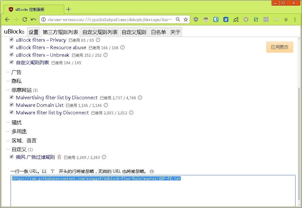Click update clock for Malware Domain List

click(106, 105)
